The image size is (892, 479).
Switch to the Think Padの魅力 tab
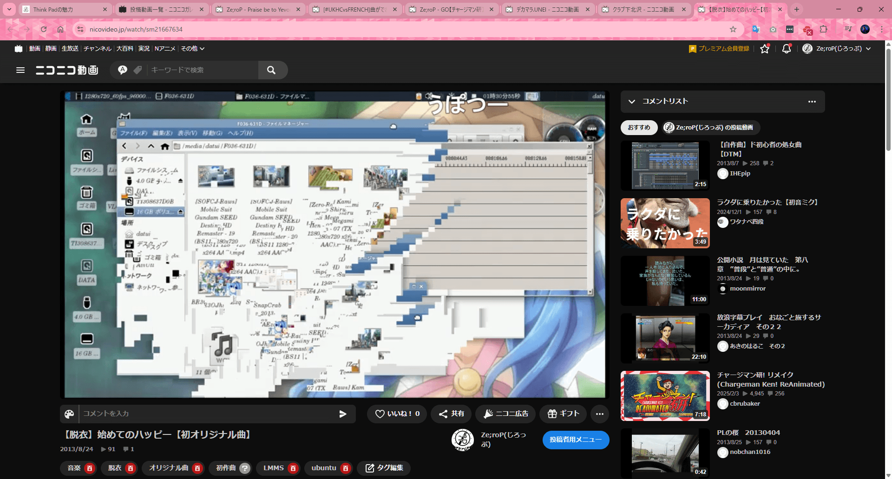point(65,9)
